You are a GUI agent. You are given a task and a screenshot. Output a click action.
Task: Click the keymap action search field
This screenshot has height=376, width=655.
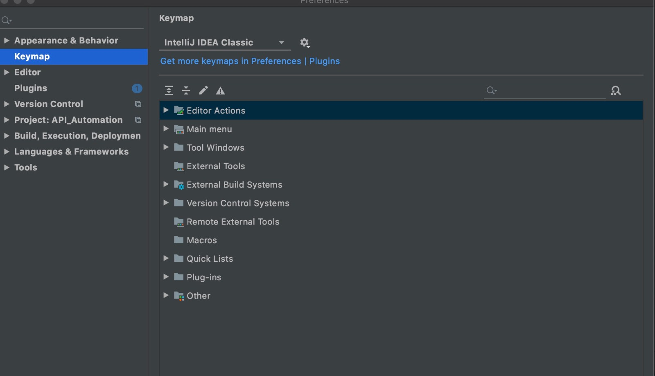tap(549, 91)
